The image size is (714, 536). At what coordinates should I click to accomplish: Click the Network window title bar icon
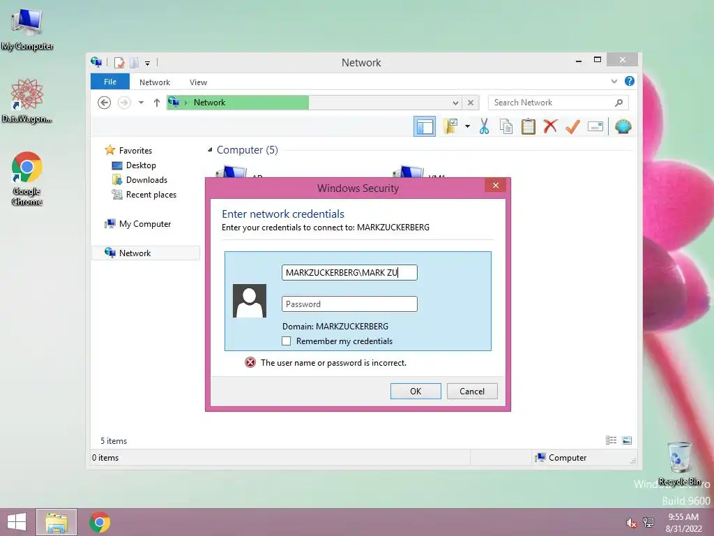point(96,62)
